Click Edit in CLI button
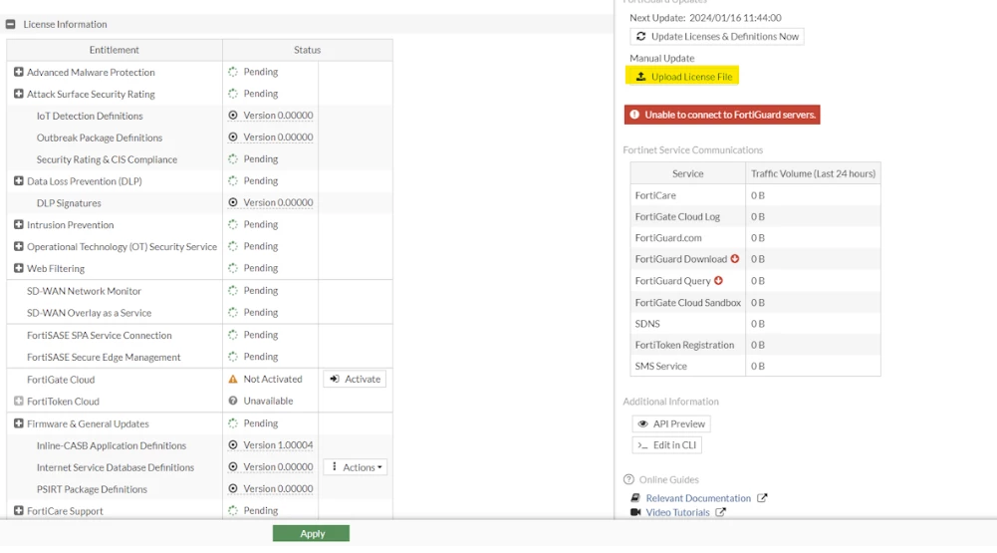Image resolution: width=997 pixels, height=553 pixels. click(x=667, y=444)
